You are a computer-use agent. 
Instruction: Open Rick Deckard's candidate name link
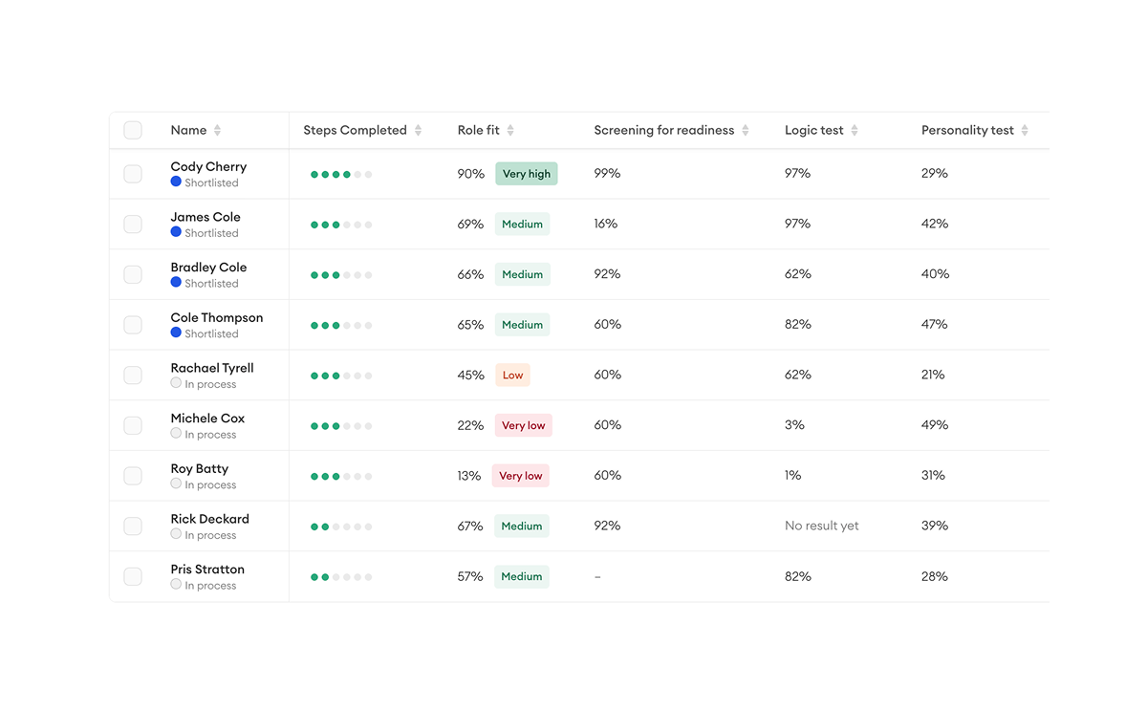tap(209, 519)
